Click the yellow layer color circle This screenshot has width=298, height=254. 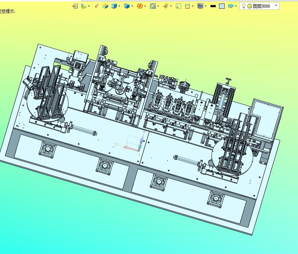(249, 6)
